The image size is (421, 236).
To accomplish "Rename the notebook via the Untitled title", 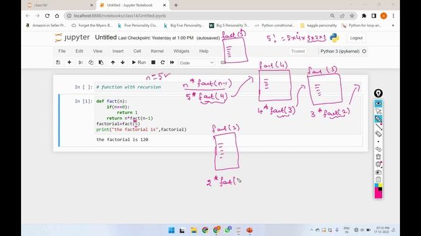I will (x=106, y=37).
